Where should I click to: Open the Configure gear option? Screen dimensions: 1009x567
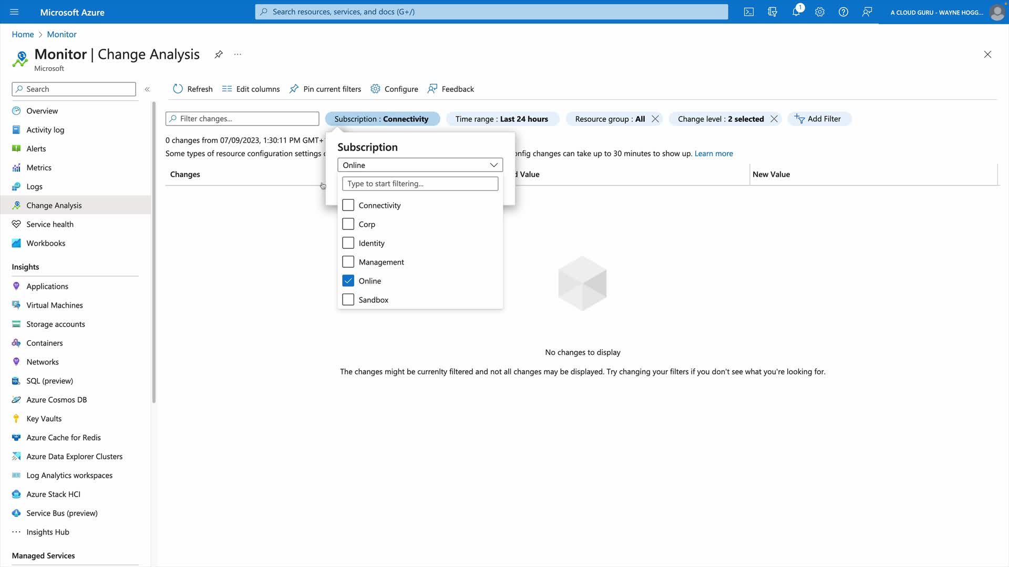[x=394, y=89]
